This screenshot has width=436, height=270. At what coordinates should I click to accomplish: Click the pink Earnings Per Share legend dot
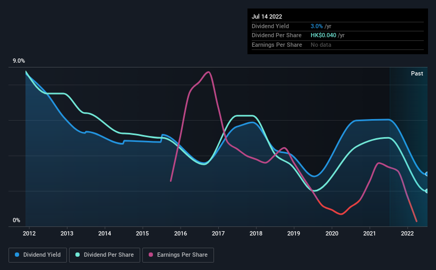coord(151,255)
